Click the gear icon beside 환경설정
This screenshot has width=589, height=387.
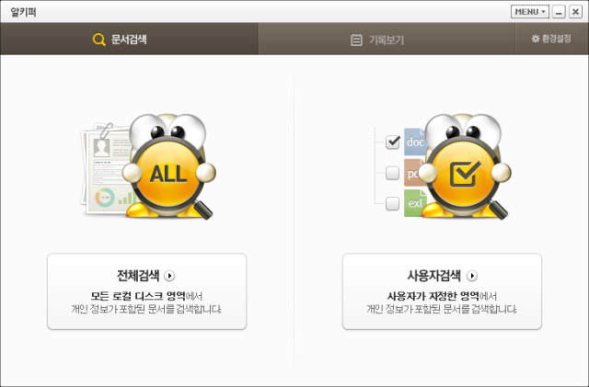536,39
